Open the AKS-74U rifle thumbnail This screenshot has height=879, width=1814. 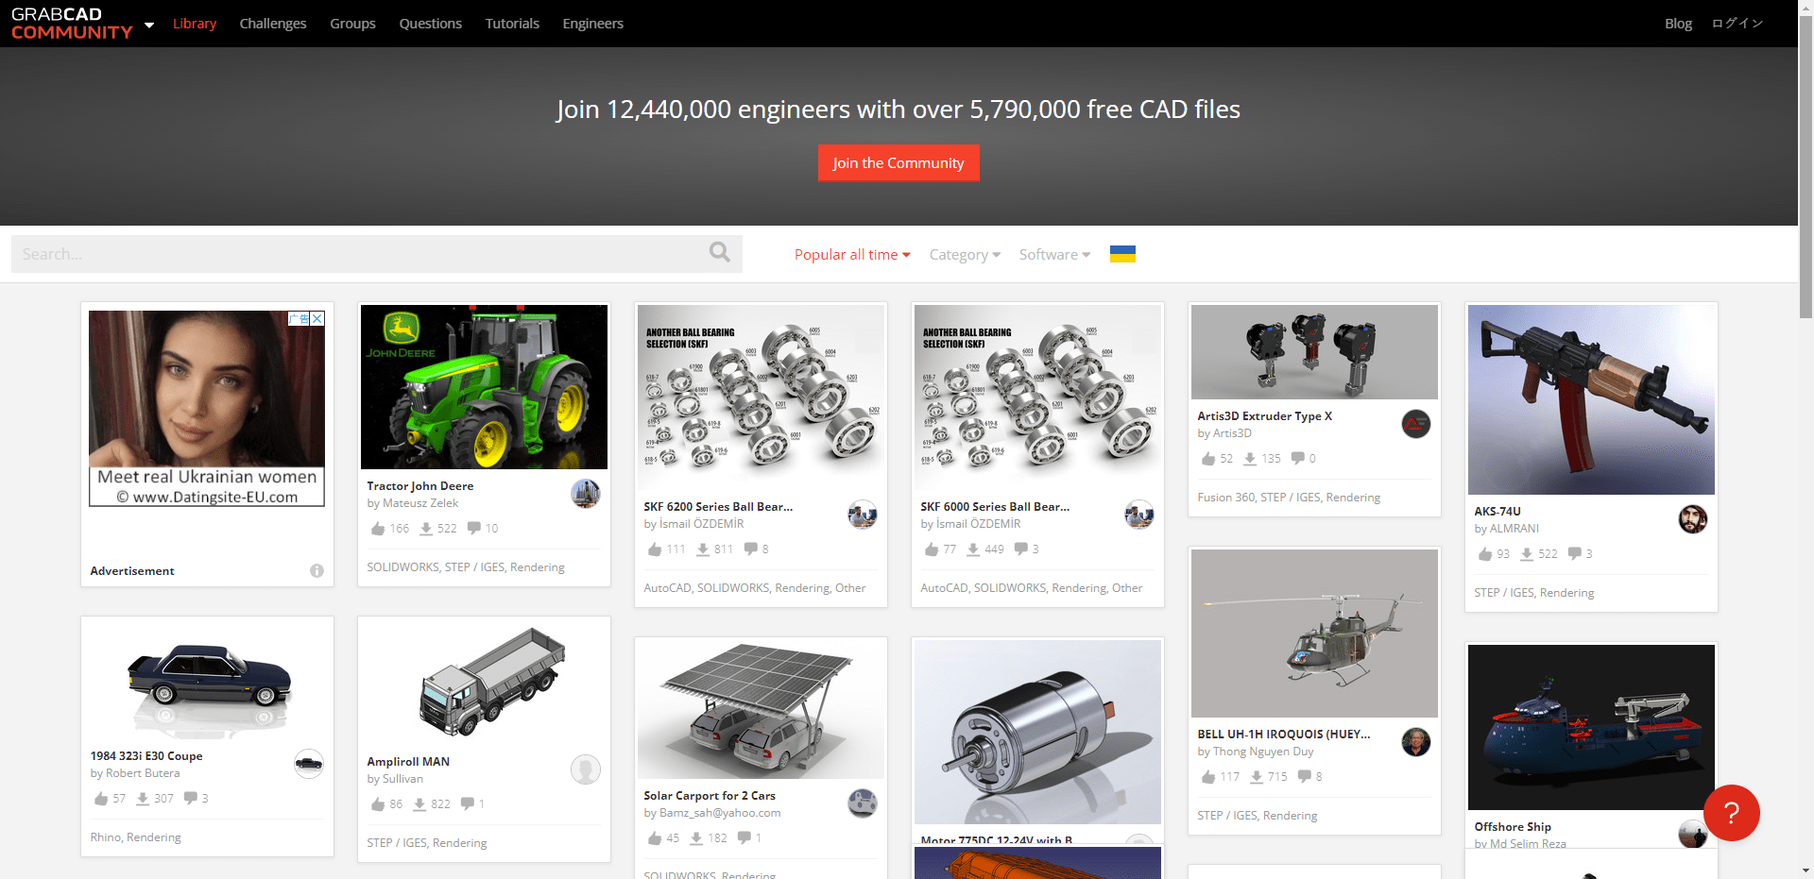coord(1591,399)
